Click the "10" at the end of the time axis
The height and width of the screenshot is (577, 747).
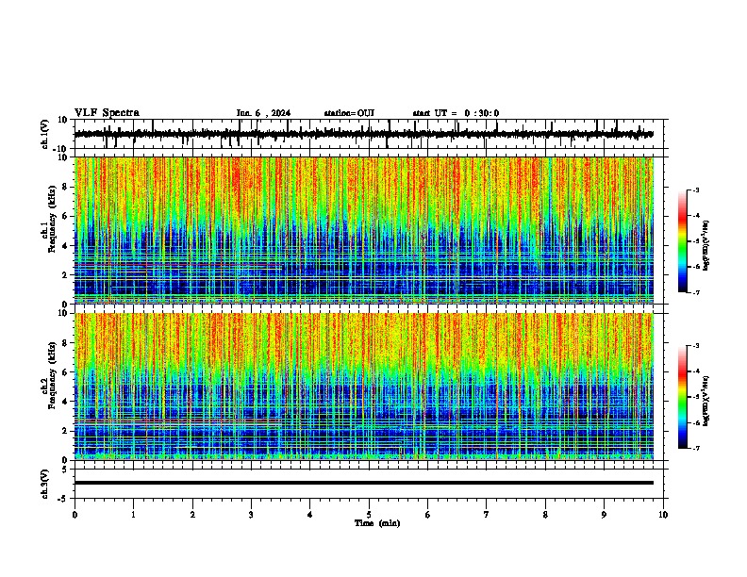tap(663, 515)
